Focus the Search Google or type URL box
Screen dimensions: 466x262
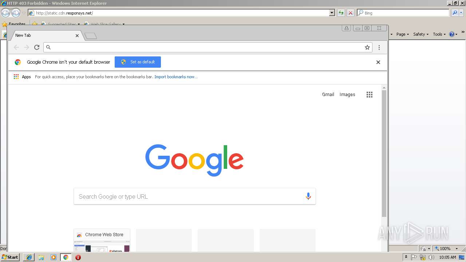click(194, 196)
